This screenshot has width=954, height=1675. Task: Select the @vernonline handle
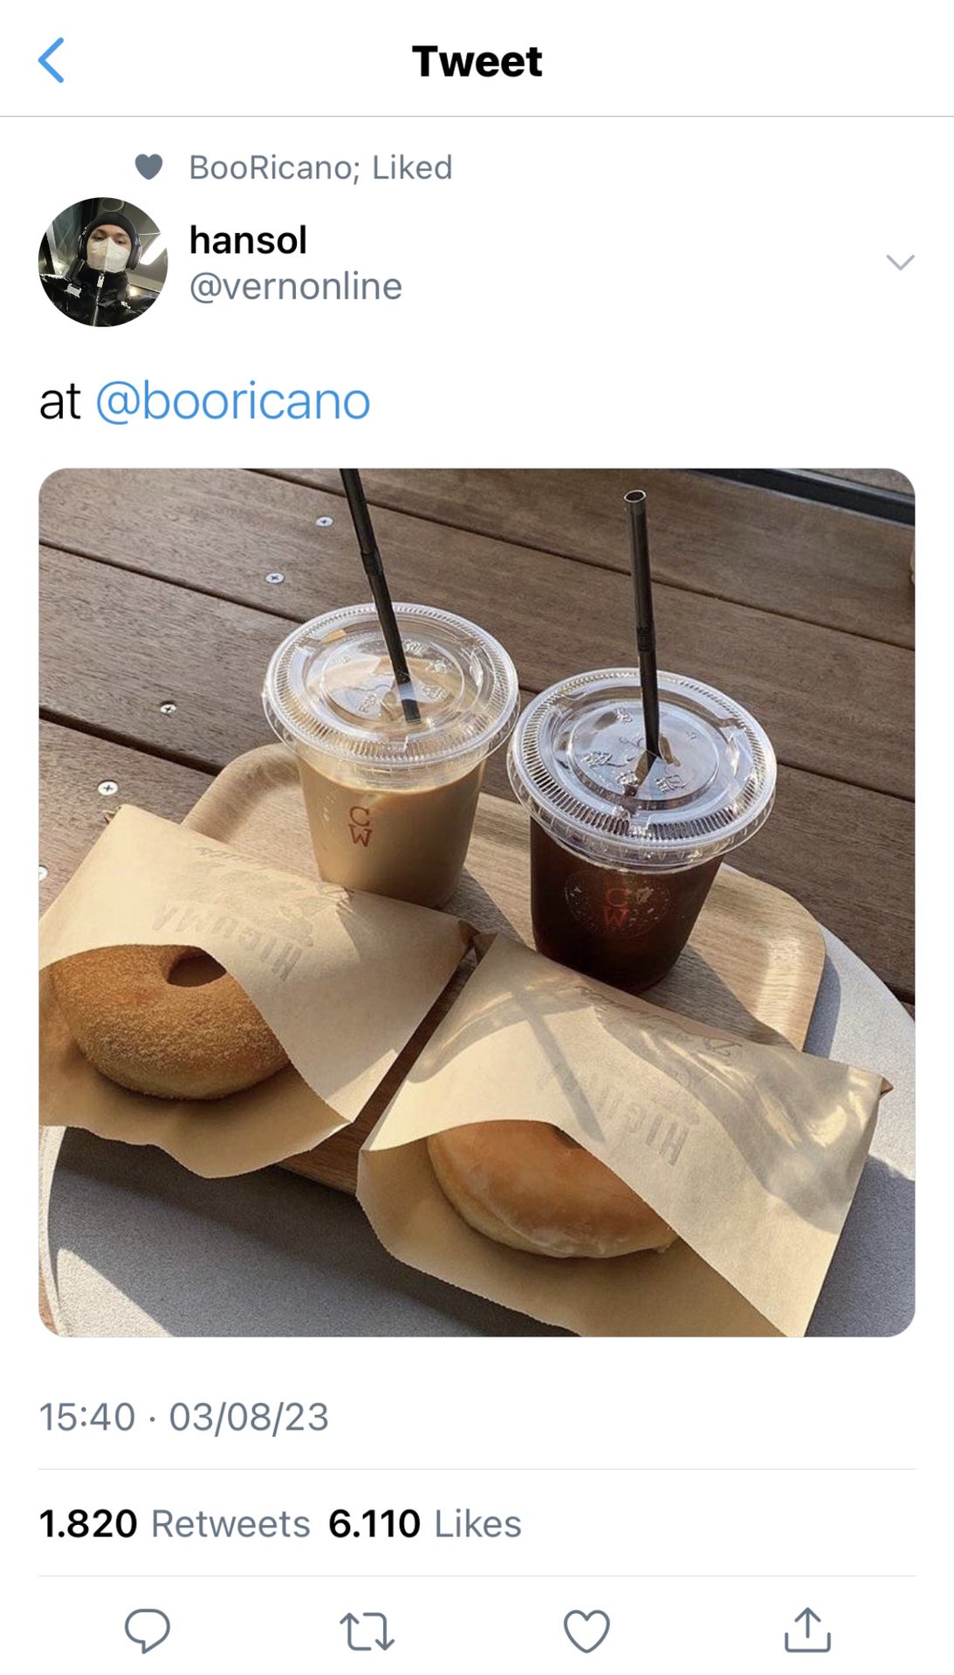pyautogui.click(x=296, y=286)
